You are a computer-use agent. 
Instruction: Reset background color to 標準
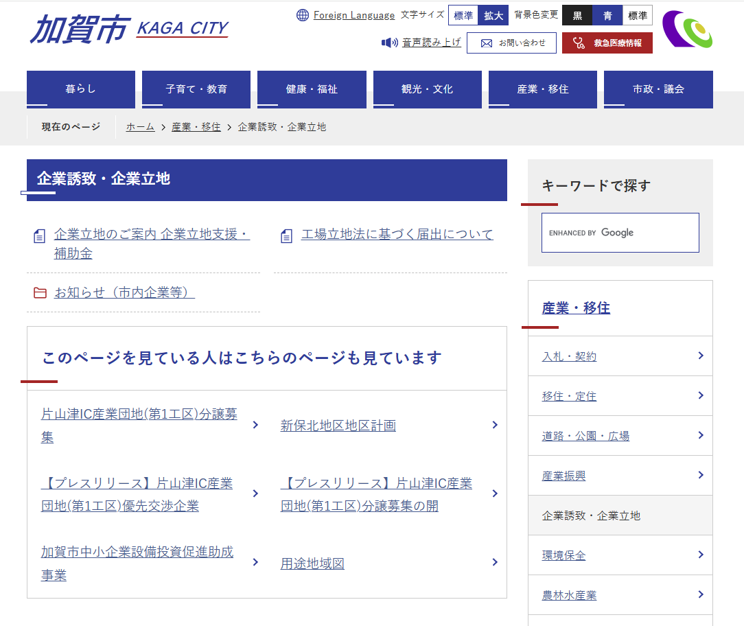point(637,15)
